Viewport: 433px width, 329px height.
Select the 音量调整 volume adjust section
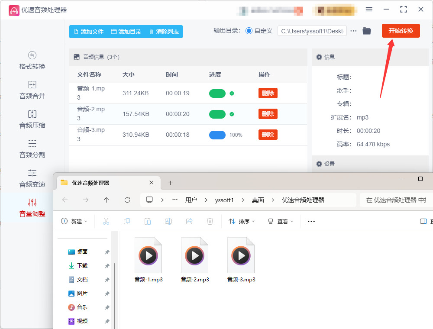[x=32, y=208]
